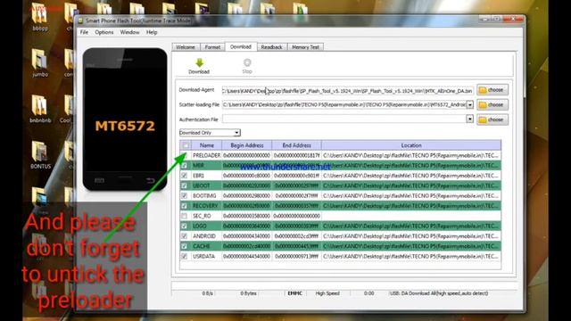Open the File menu
571x321 pixels.
tap(84, 32)
